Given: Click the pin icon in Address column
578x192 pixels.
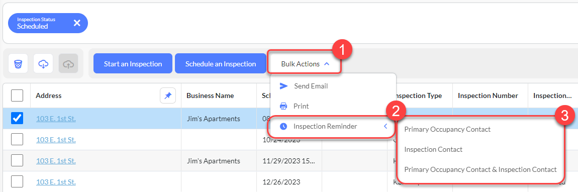Looking at the screenshot, I should pos(168,96).
